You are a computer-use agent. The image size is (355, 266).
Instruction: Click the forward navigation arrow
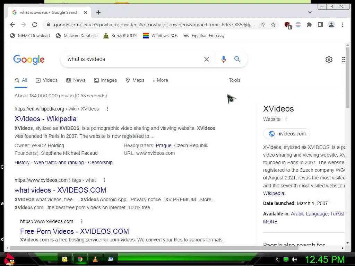[x=24, y=25]
